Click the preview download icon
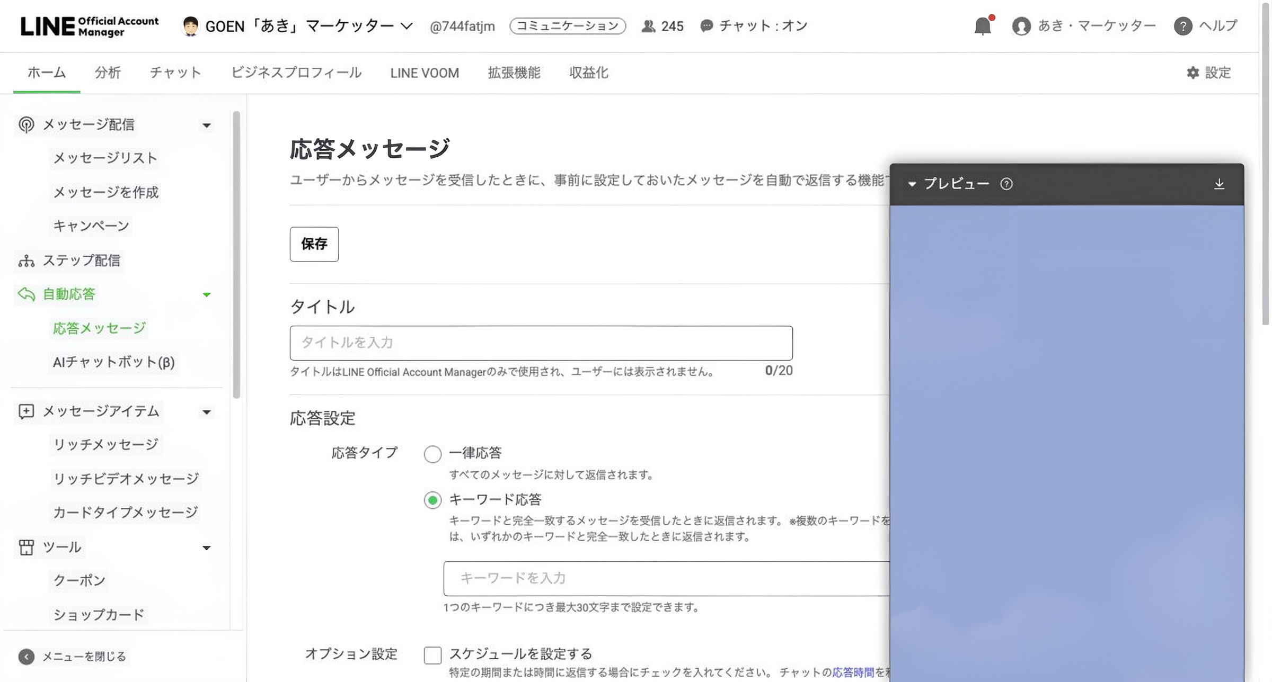 click(x=1219, y=184)
